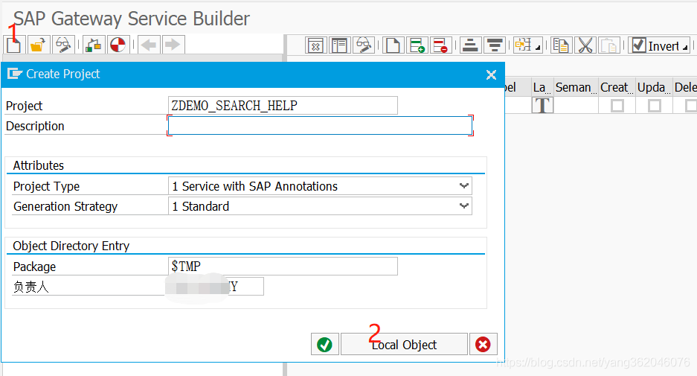
Task: Click into the Project name field
Action: (283, 106)
